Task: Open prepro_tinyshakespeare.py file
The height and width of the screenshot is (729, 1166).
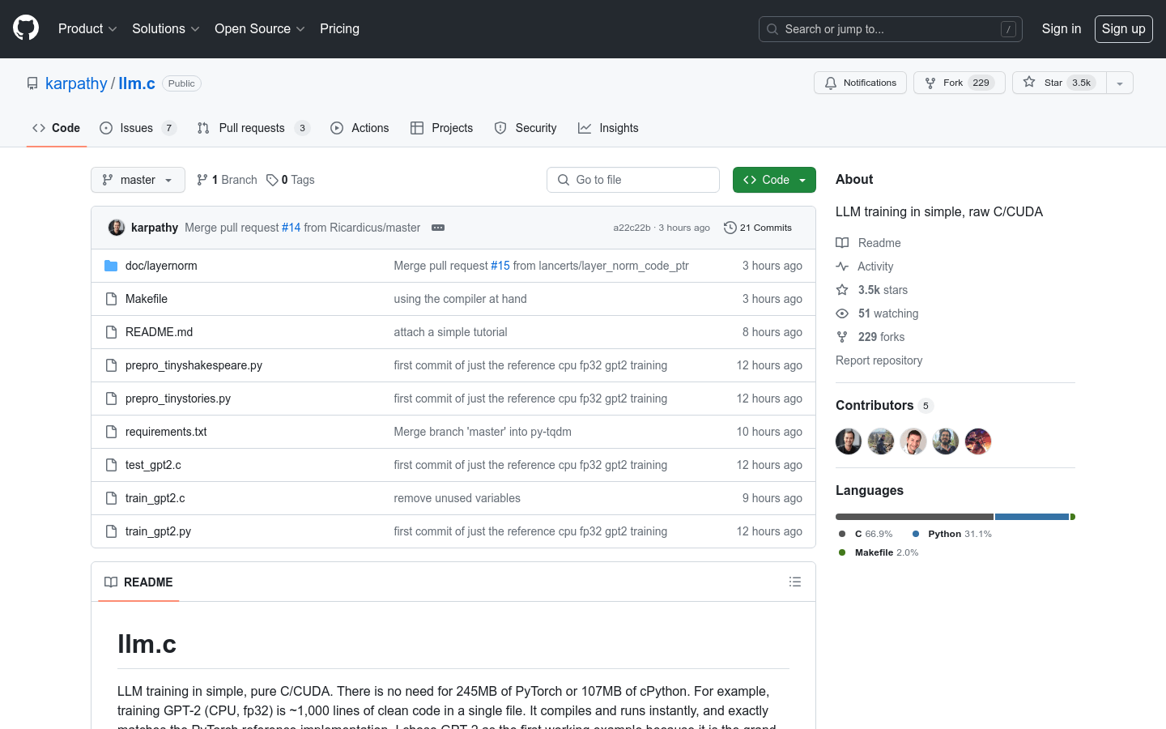Action: [194, 365]
